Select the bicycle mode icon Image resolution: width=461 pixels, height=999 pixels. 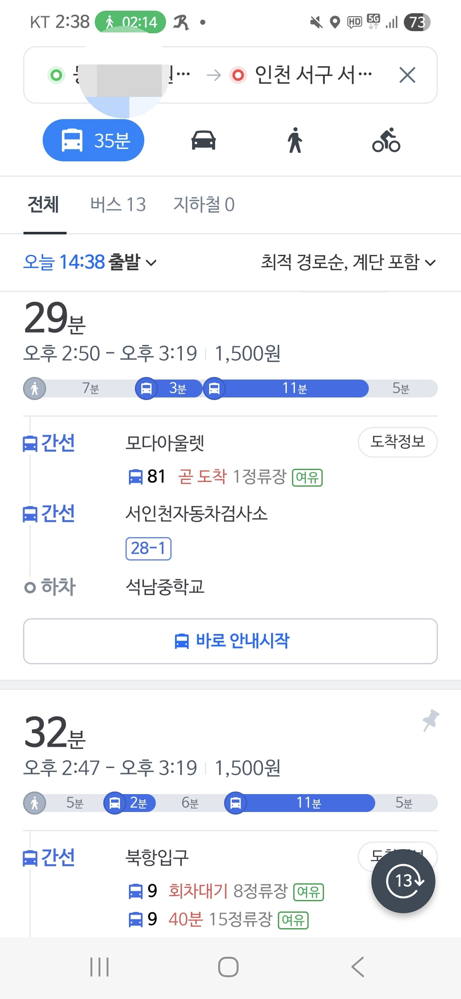tap(386, 140)
